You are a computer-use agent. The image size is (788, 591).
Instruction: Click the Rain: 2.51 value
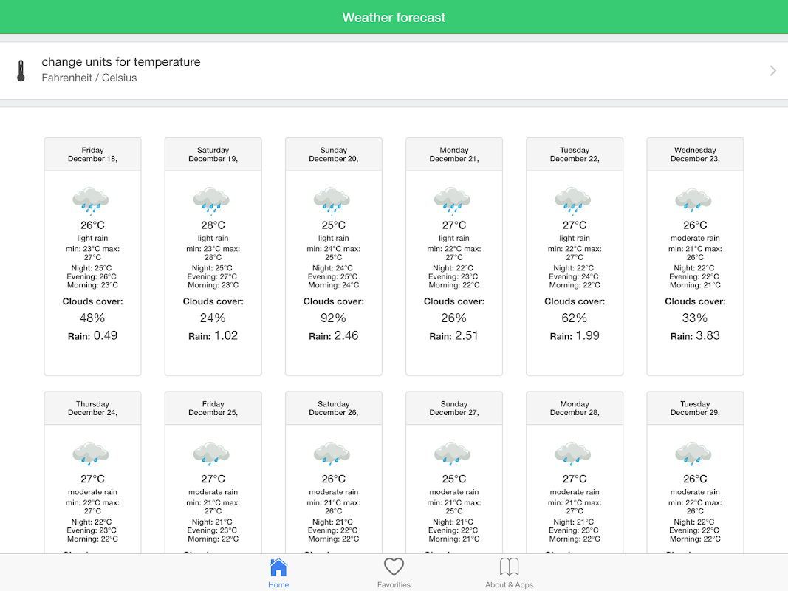pyautogui.click(x=454, y=335)
